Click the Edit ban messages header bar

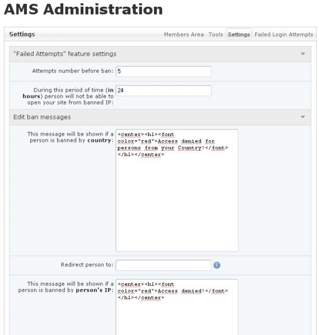tap(160, 117)
